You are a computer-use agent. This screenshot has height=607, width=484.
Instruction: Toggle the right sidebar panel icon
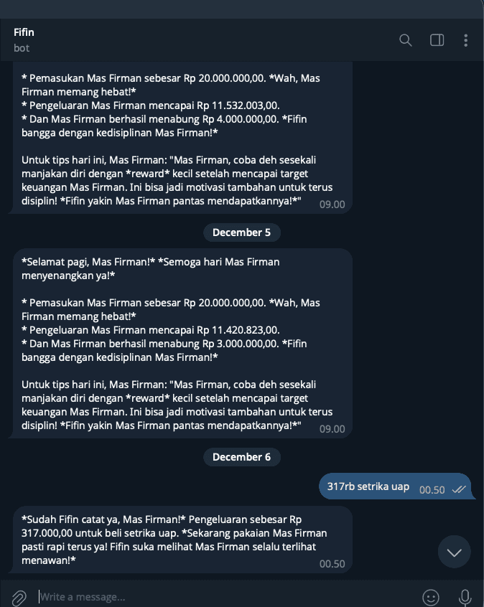[x=437, y=40]
